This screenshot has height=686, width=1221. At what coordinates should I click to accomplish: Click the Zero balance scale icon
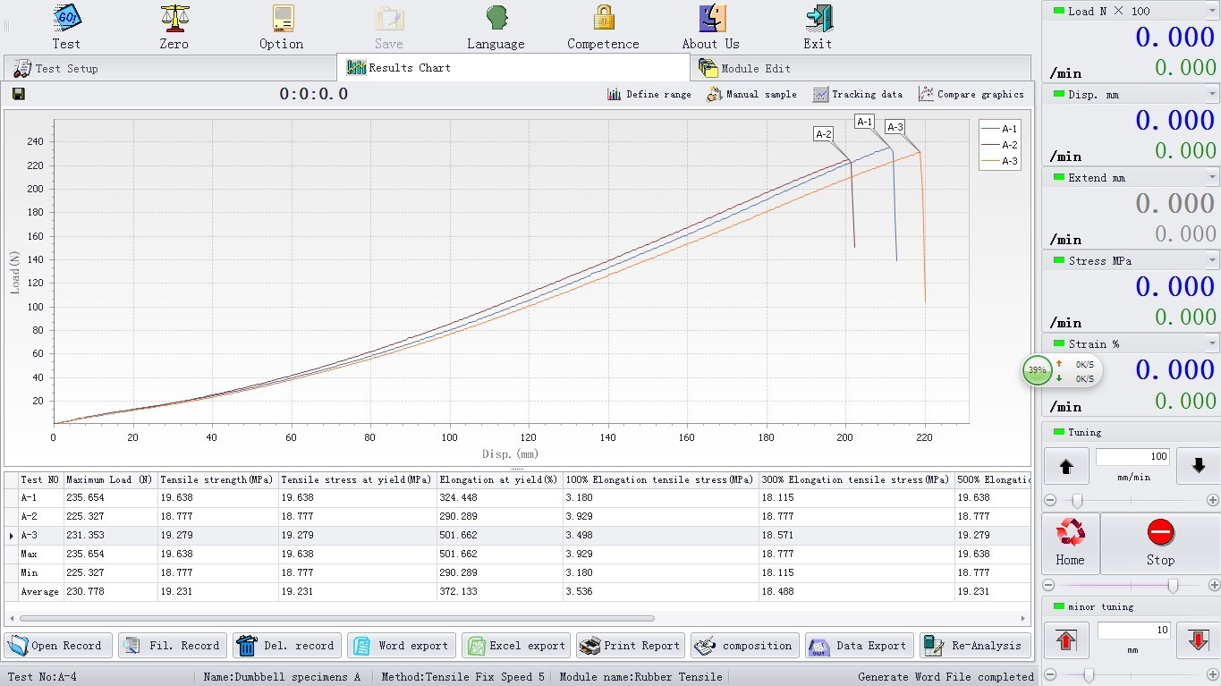coord(174,18)
